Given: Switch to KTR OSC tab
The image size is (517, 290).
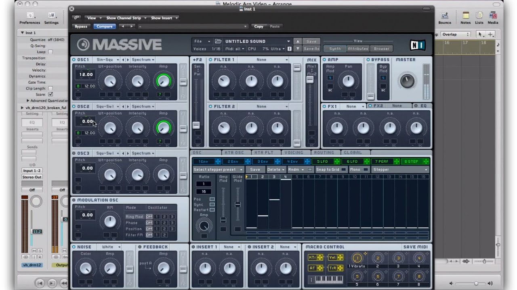Looking at the screenshot, I should pyautogui.click(x=236, y=153).
